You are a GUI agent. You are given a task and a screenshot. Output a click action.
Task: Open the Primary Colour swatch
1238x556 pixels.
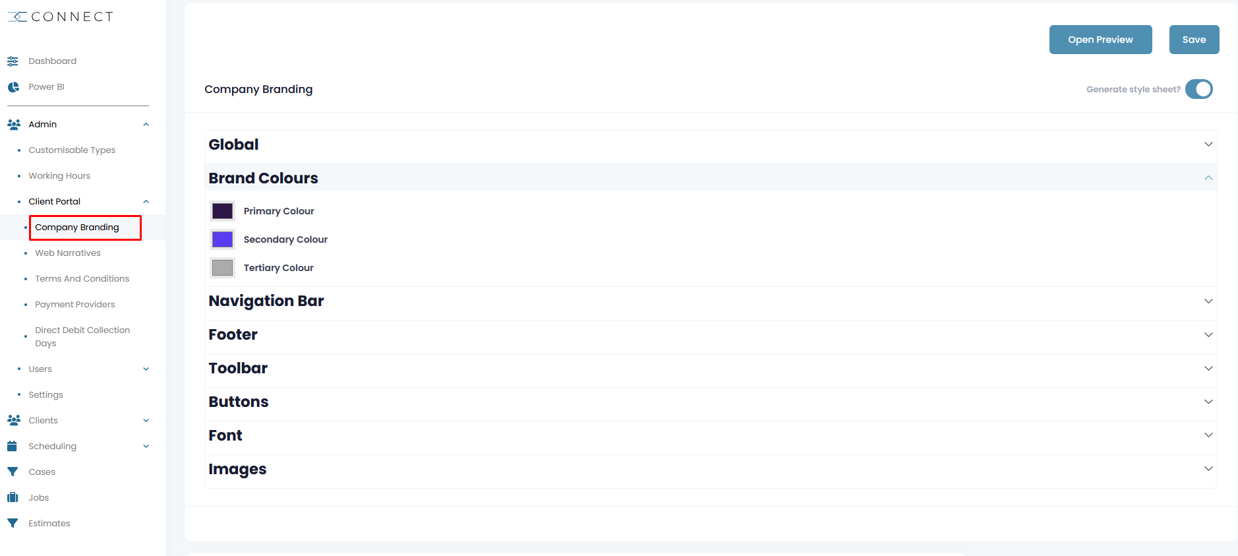[222, 211]
